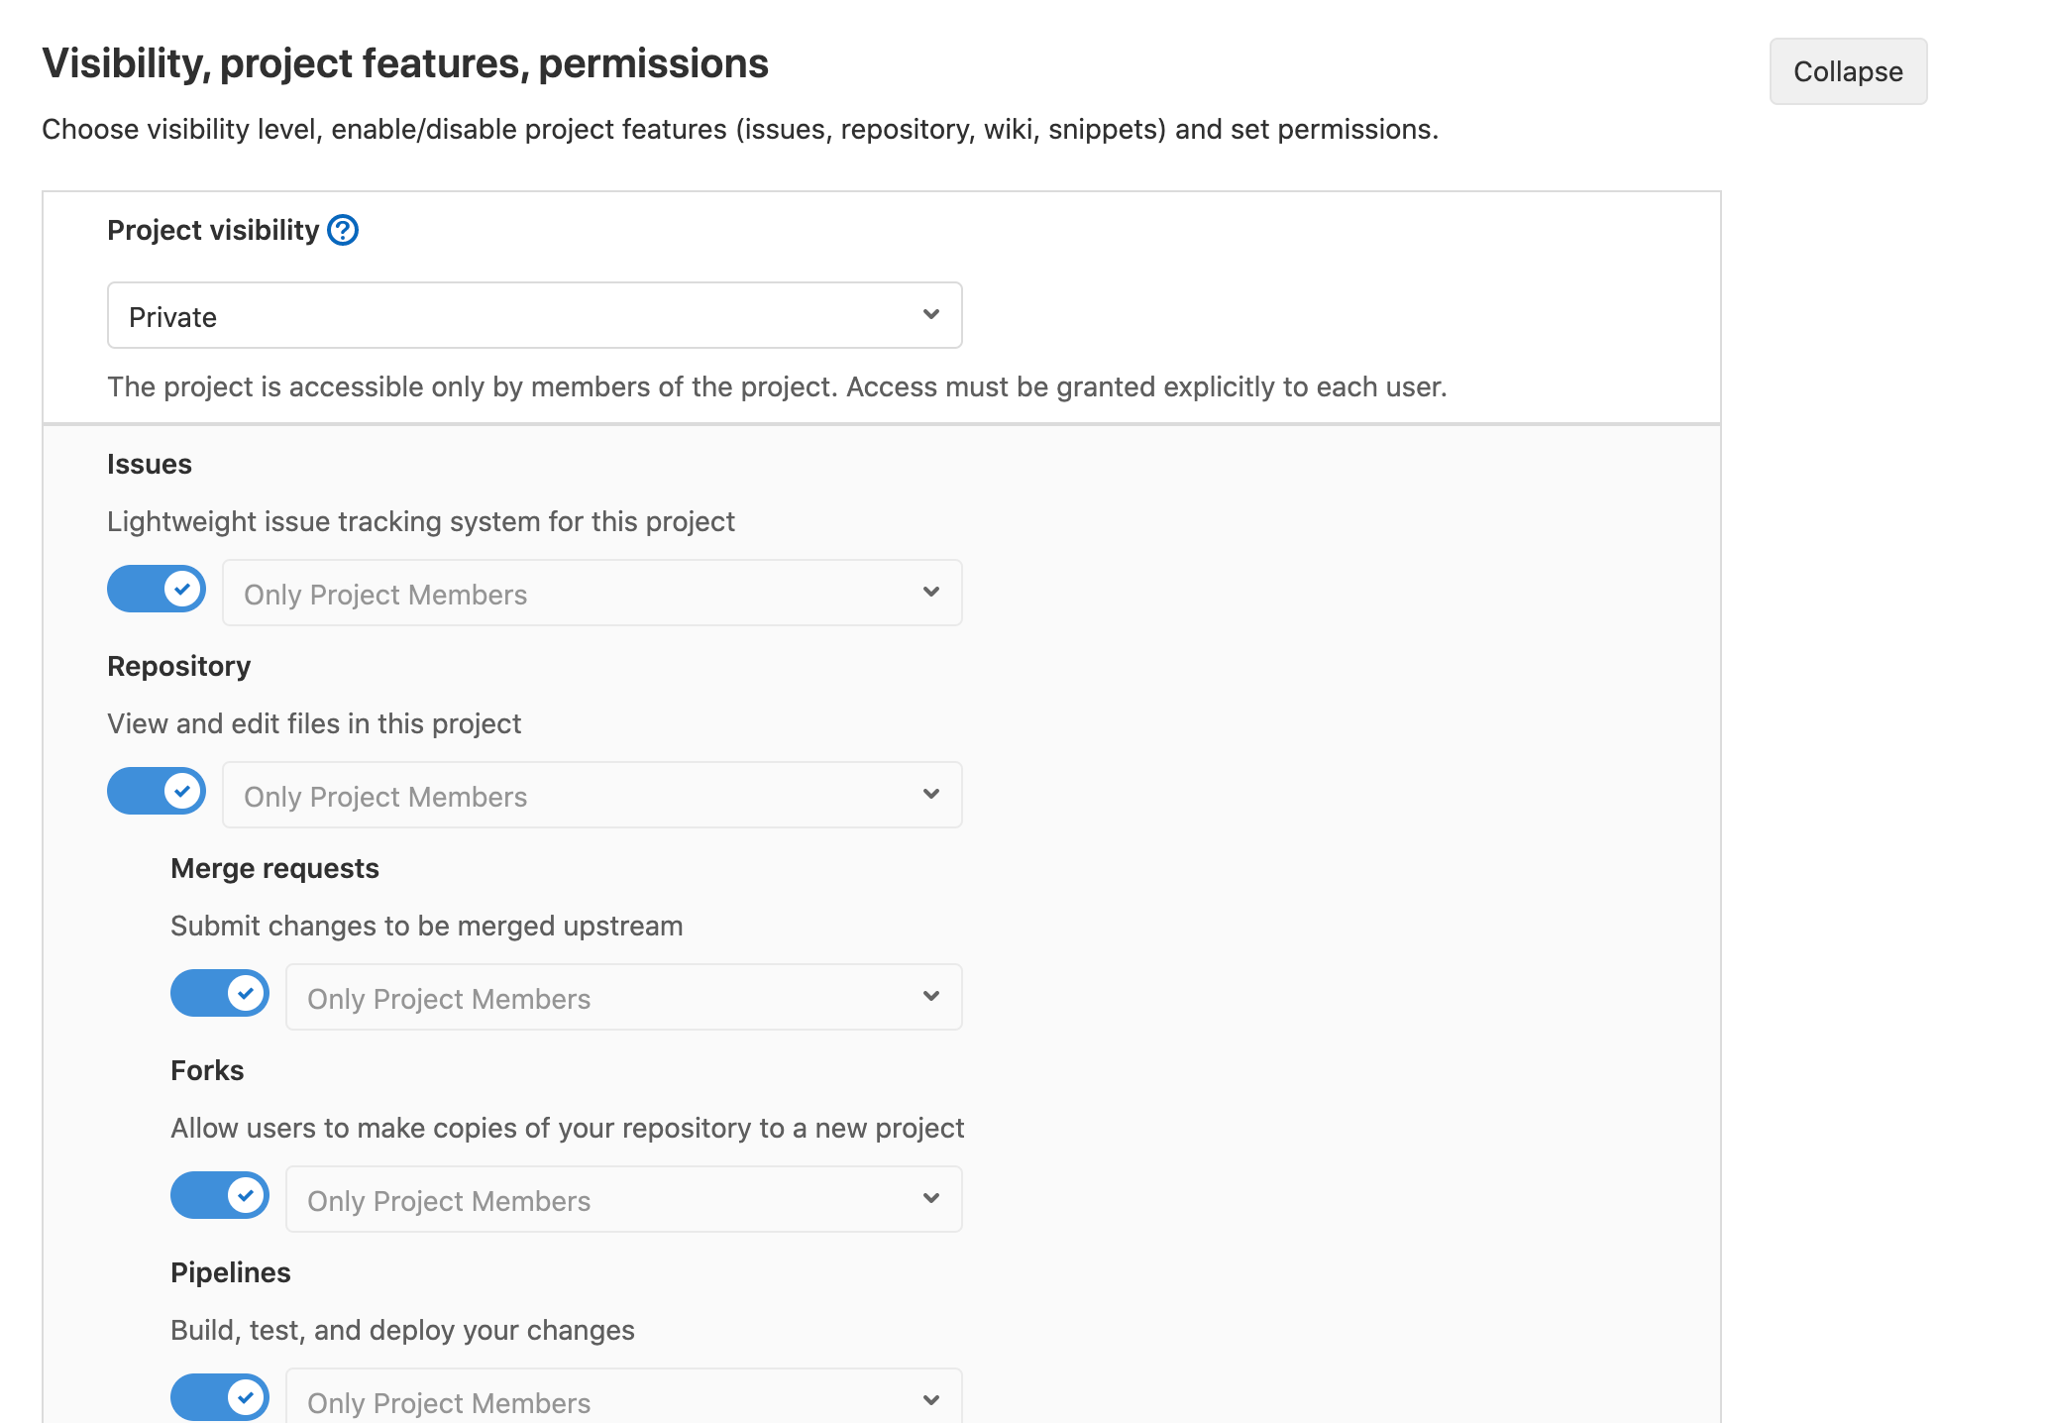Open the Pipelines access level dropdown
This screenshot has height=1423, width=2047.
click(623, 1399)
